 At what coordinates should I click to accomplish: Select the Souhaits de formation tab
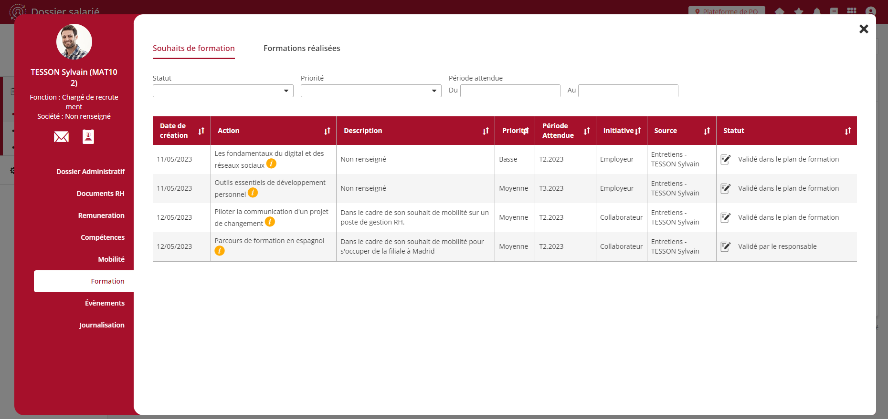[193, 48]
